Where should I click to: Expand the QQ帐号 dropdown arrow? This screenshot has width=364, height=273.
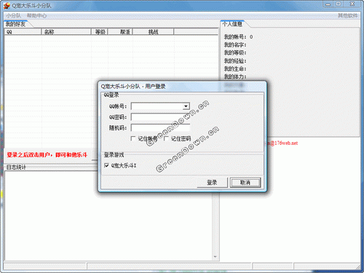point(186,106)
